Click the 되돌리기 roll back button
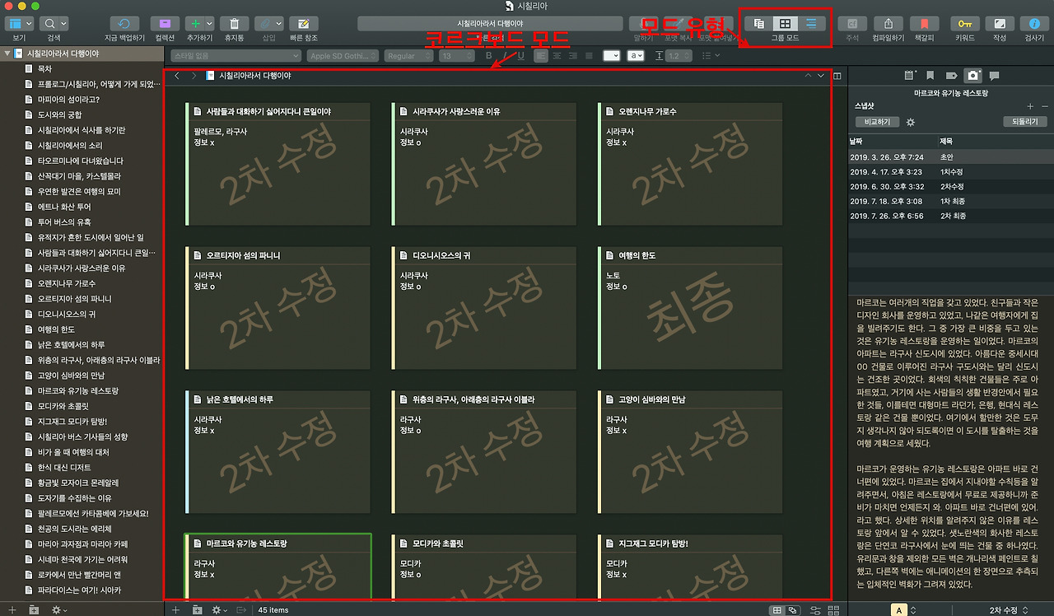1054x616 pixels. coord(1025,122)
